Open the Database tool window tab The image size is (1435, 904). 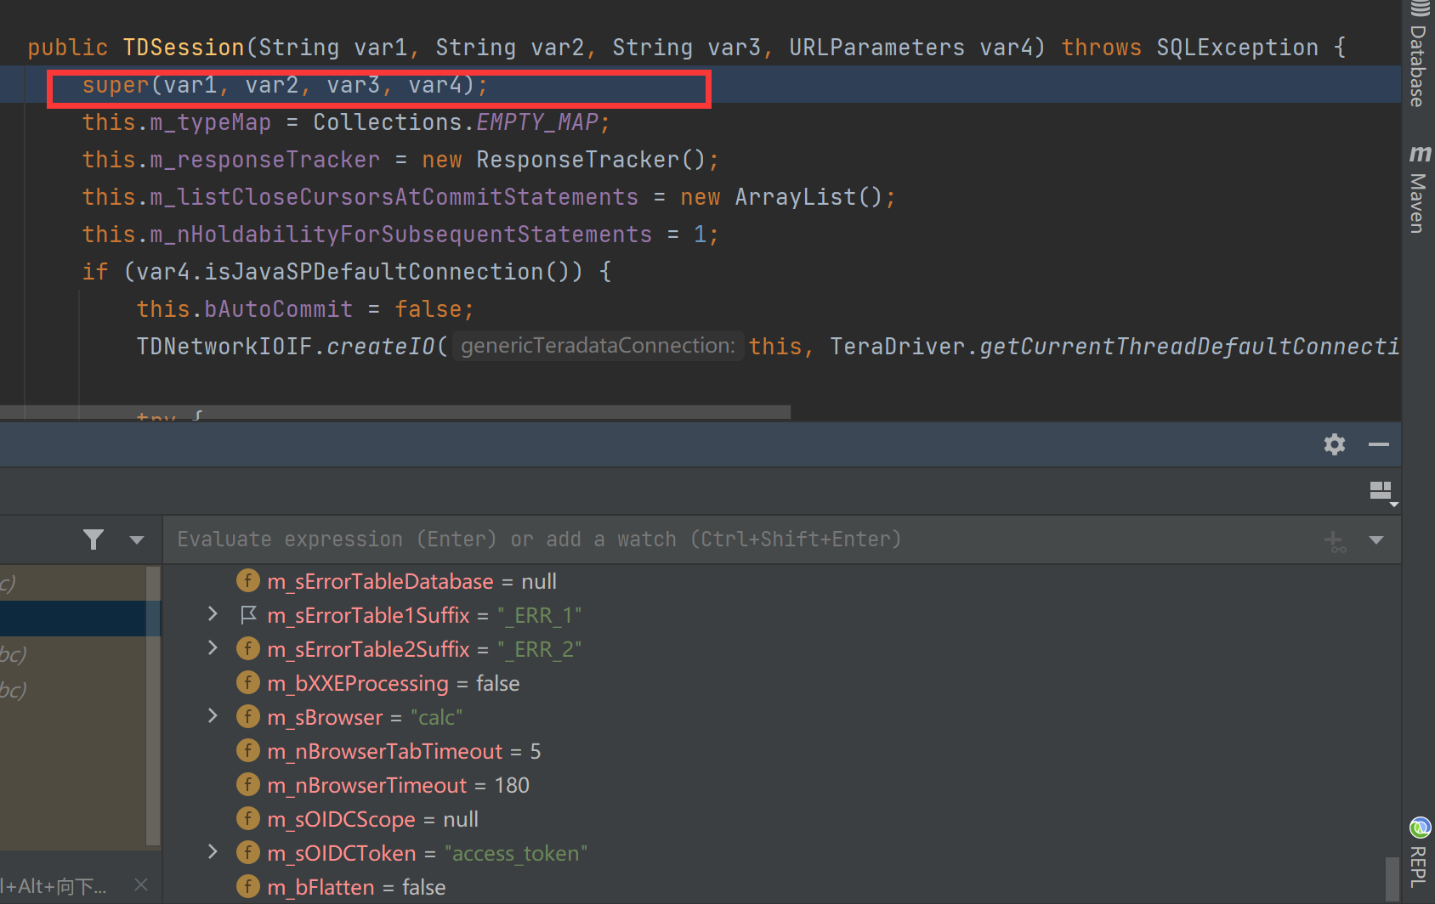click(1419, 56)
